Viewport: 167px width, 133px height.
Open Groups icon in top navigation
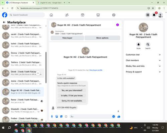point(114,15)
